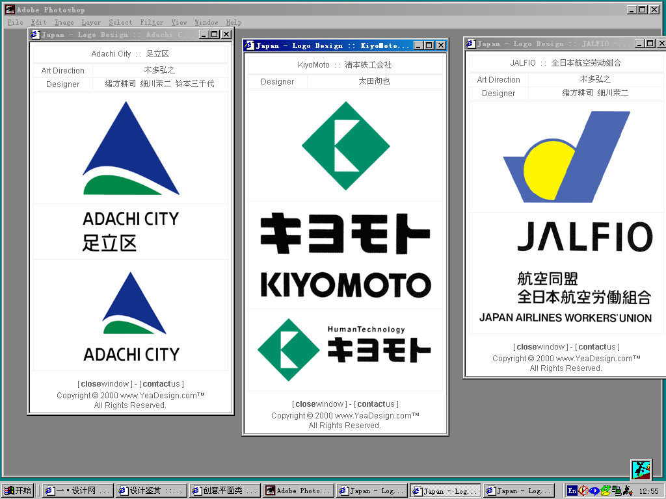
Task: Click the black KIYOMOTO wordmark
Action: (346, 285)
